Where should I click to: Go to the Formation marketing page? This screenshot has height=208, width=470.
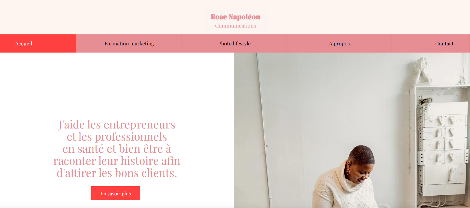coord(129,43)
